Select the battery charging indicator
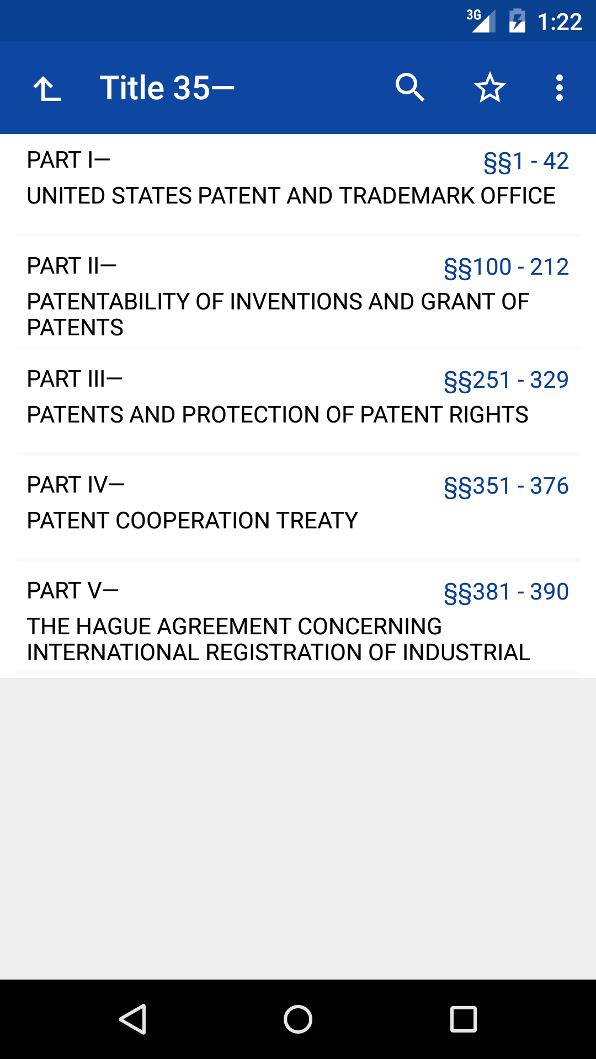 517,21
